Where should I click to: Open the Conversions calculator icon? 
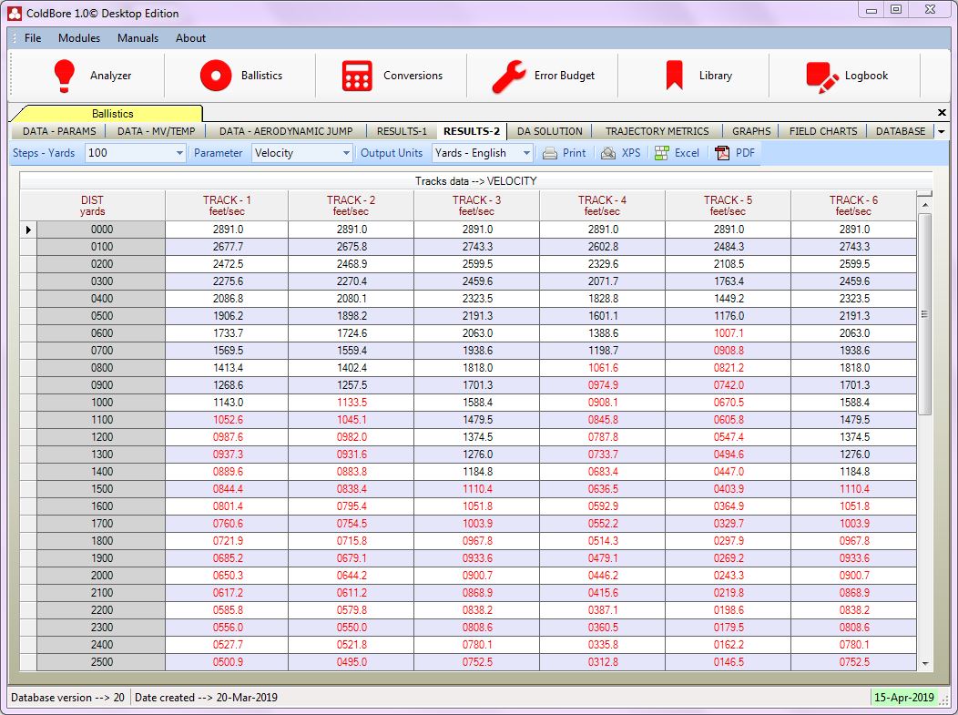click(x=357, y=76)
